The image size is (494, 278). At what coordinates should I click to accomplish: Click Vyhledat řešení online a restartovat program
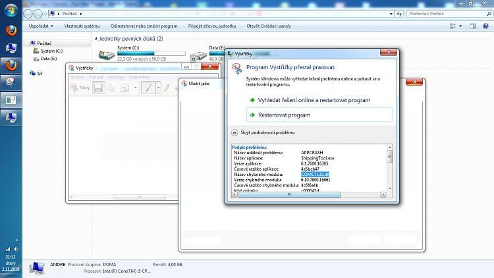click(314, 100)
